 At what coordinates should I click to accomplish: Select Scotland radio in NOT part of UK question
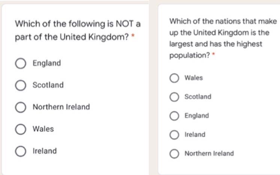21,85
